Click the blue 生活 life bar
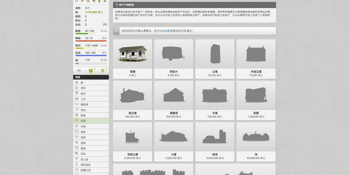This screenshot has height=175, width=349. 91,56
